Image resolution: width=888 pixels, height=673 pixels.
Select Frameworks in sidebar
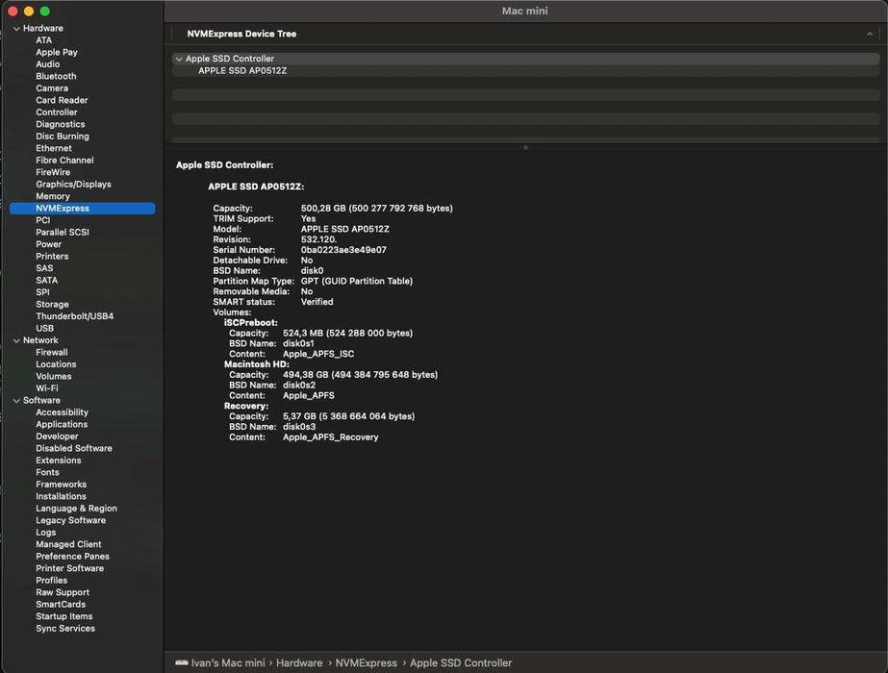(x=62, y=485)
